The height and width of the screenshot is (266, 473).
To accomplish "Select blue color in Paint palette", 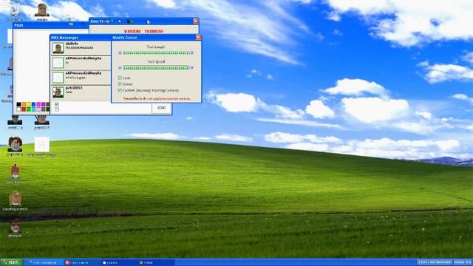I will tap(33, 104).
